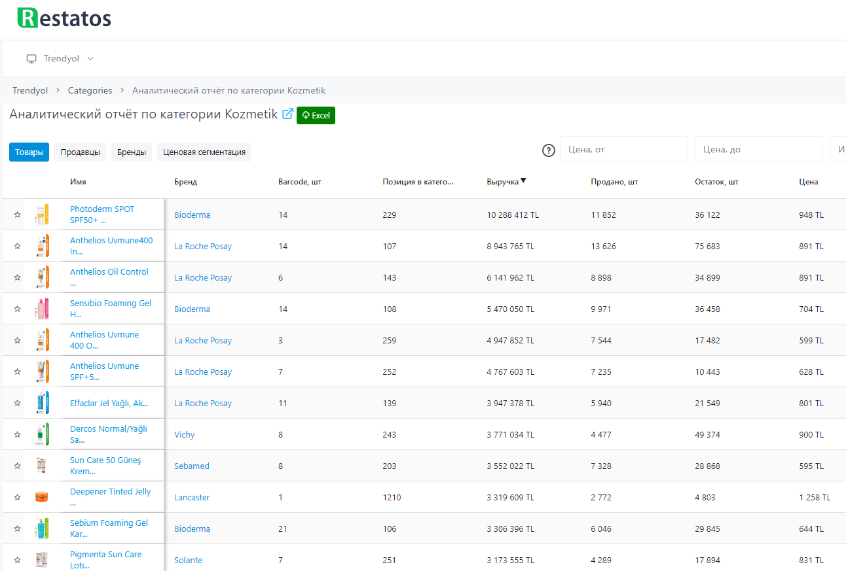
Task: Star the Dercos Normal/Yağlı row
Action: [x=17, y=434]
